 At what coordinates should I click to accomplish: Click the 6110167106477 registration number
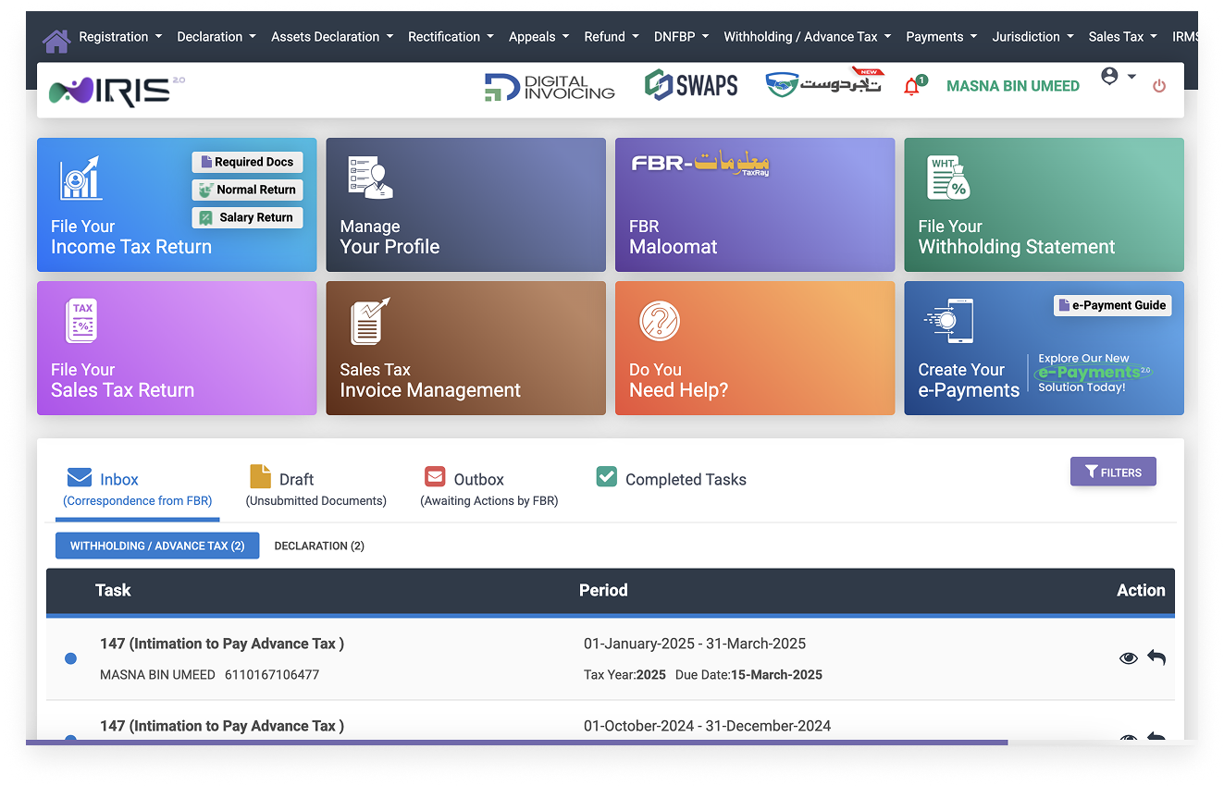pyautogui.click(x=272, y=675)
